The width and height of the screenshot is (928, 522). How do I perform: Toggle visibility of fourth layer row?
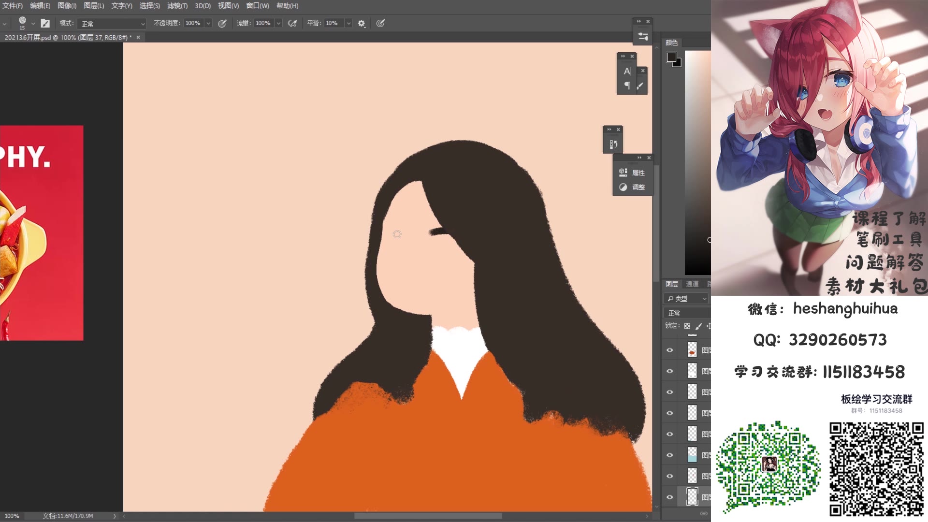coord(670,413)
